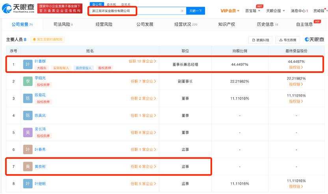Click the 董事长兼总经理 position cell
Screen dimensions: 328x194
point(185,65)
